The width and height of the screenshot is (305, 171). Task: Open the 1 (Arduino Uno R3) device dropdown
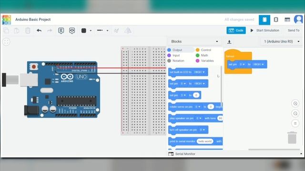(282, 41)
